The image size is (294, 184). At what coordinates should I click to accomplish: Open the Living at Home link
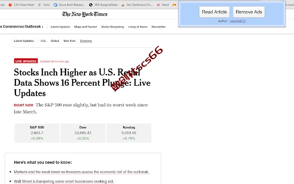pos(138,27)
